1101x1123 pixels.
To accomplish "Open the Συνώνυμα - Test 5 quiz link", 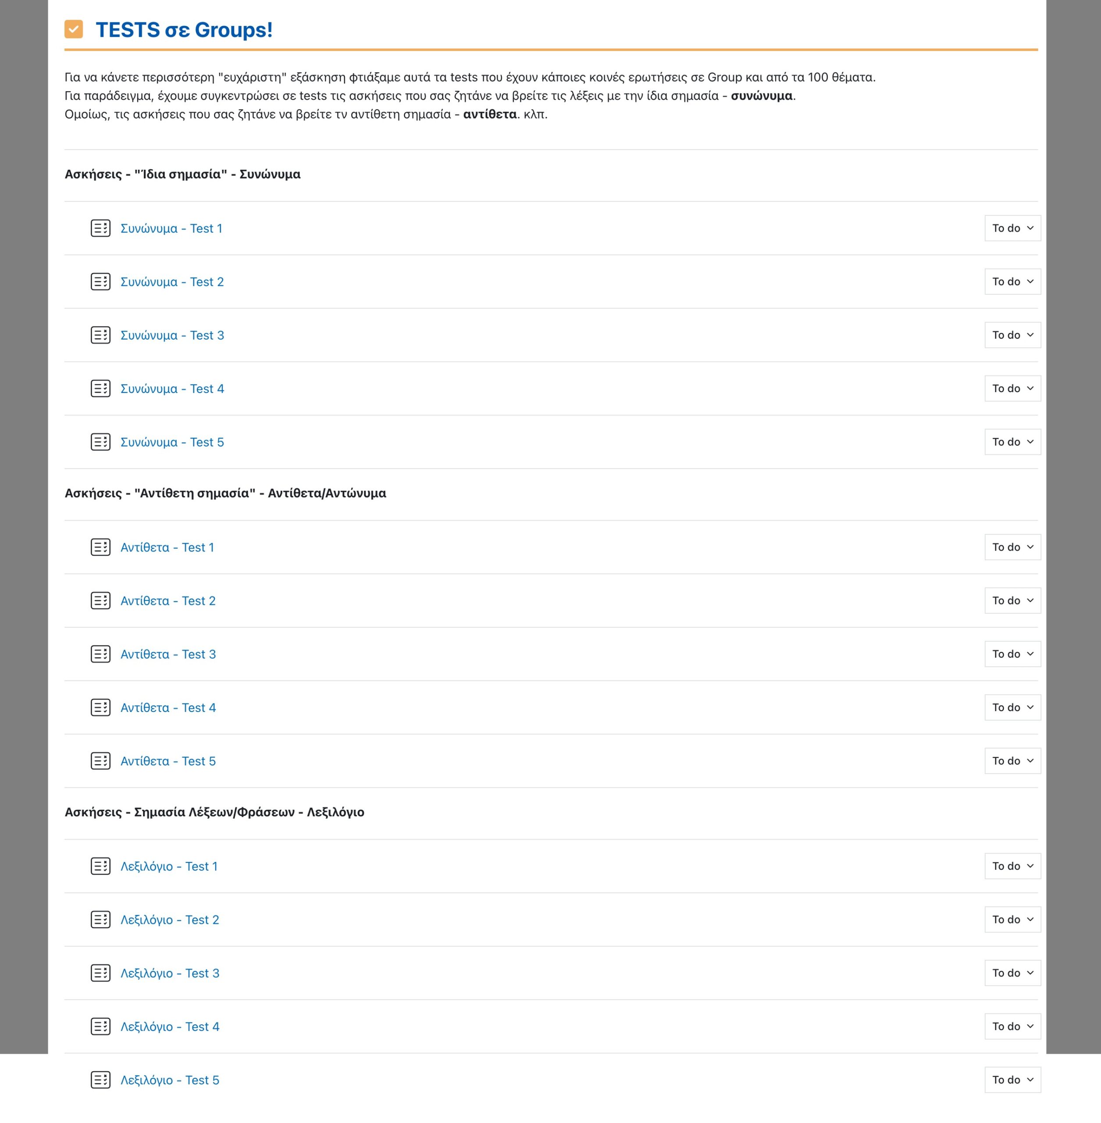I will 172,443.
